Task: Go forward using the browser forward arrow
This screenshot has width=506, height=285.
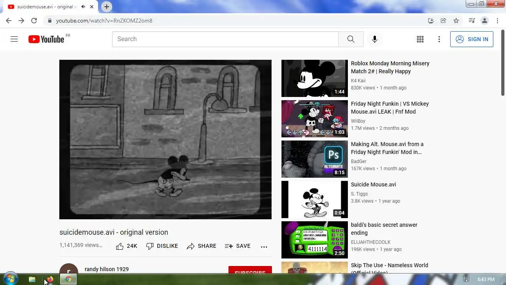Action: [21, 21]
